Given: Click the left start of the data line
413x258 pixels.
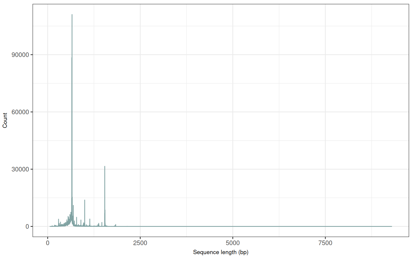Looking at the screenshot, I should [50, 226].
